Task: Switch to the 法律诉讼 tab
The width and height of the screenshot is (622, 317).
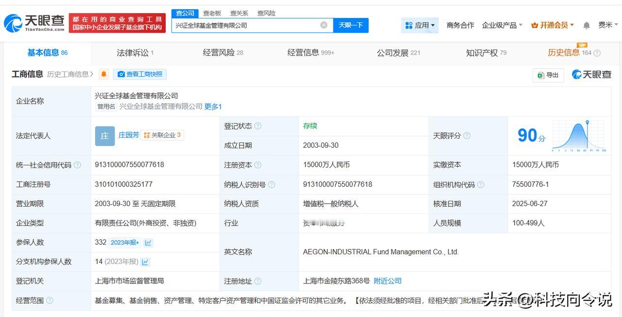Action: [x=135, y=53]
